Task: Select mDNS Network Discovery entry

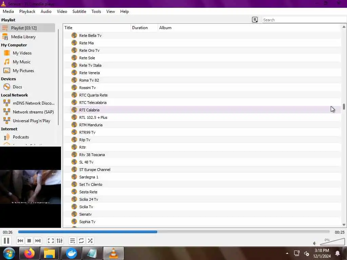Action: [28, 103]
